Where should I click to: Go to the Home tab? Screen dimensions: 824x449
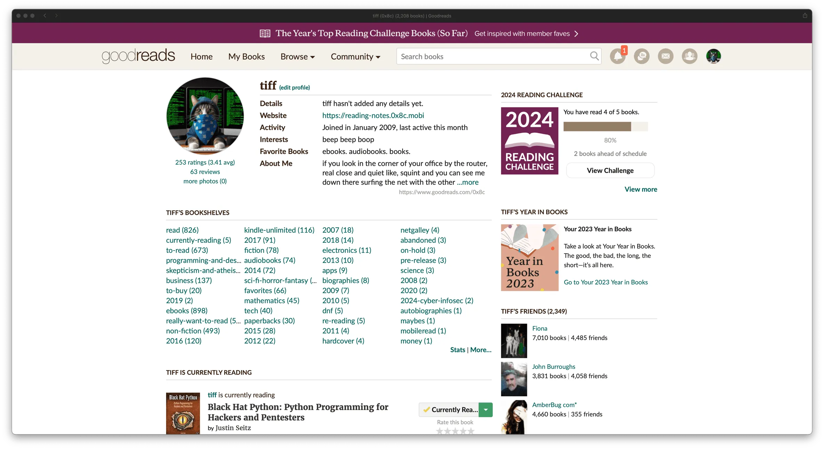point(201,56)
